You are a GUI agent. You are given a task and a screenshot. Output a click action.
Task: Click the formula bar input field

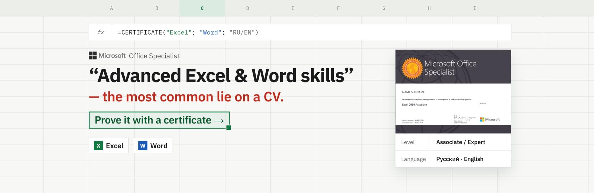click(x=311, y=32)
